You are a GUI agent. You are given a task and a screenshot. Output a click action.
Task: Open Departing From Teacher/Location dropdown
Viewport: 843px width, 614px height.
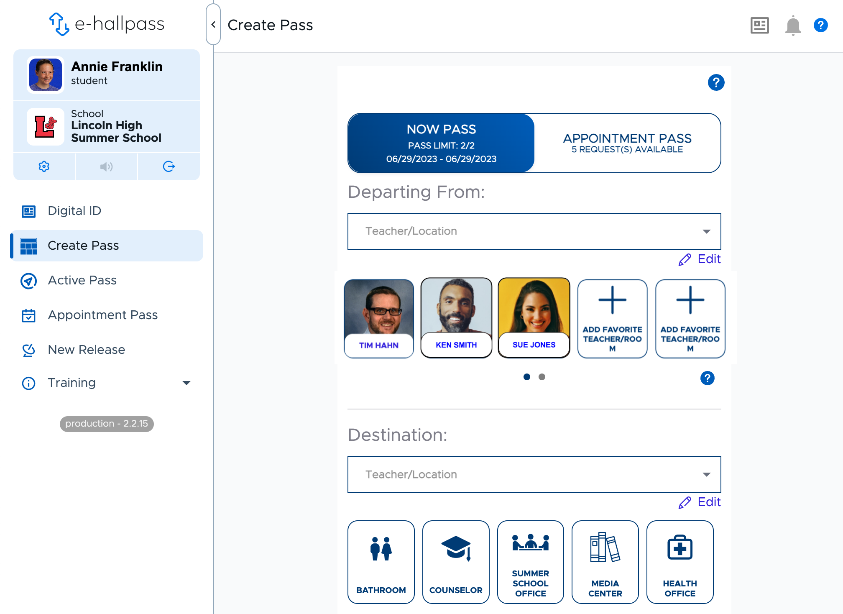pos(534,231)
